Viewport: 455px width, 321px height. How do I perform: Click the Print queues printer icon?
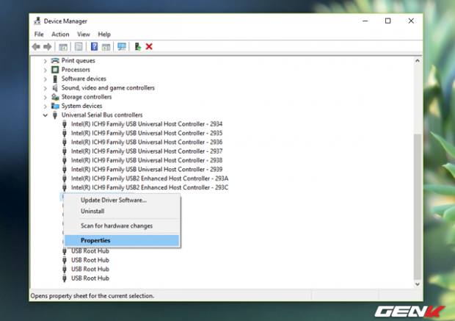pyautogui.click(x=55, y=60)
